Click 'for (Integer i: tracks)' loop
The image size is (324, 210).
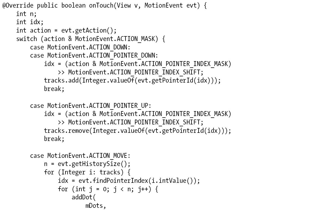click(87, 172)
